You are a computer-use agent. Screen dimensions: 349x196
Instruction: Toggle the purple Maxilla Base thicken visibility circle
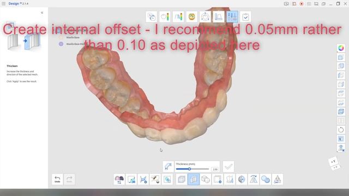(61, 44)
